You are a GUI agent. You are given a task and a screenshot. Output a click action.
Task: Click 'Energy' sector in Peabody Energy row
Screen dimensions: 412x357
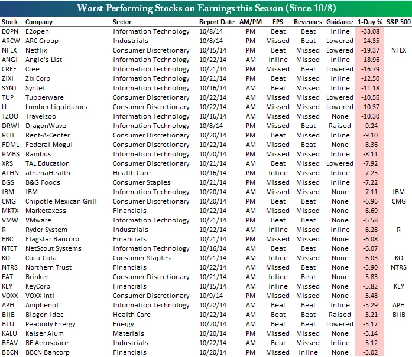123,324
